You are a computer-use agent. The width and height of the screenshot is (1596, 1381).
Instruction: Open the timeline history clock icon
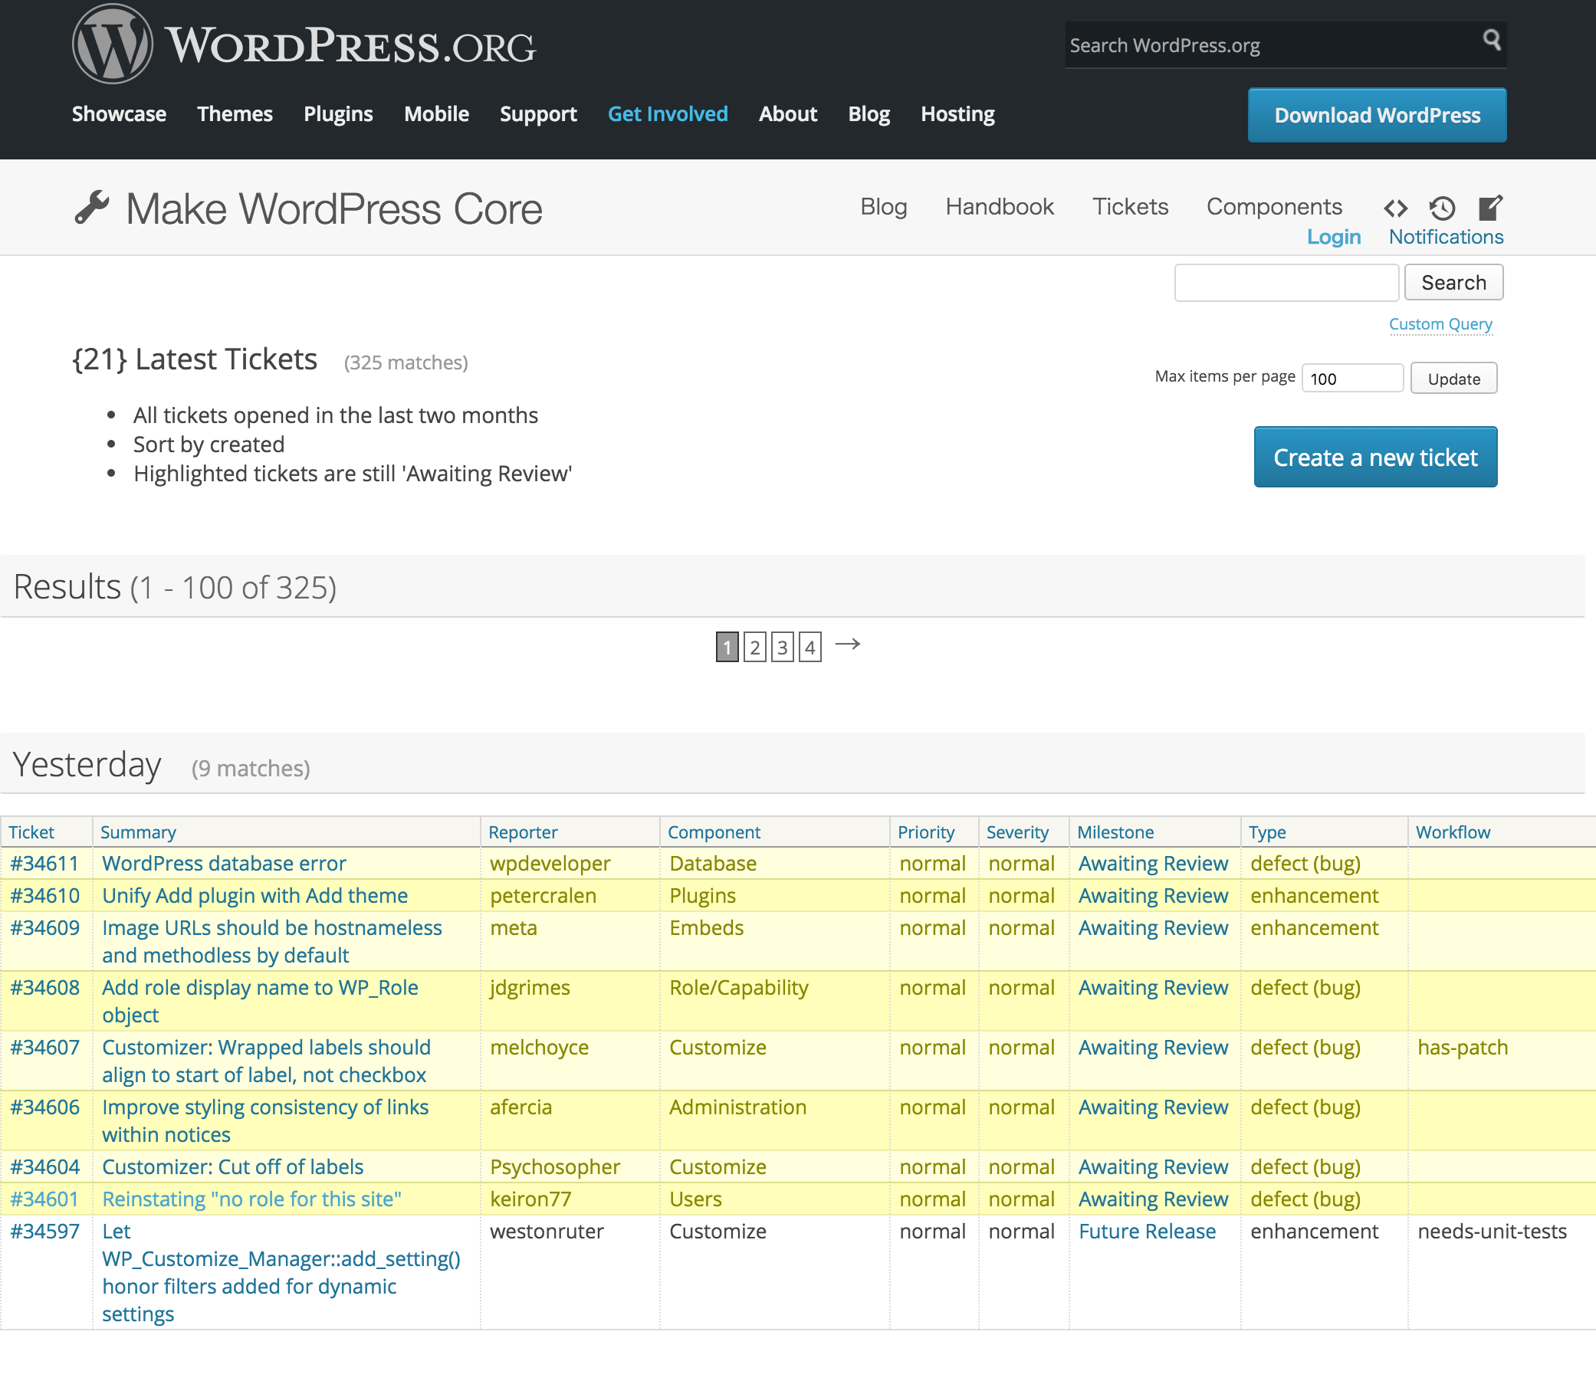pyautogui.click(x=1442, y=208)
